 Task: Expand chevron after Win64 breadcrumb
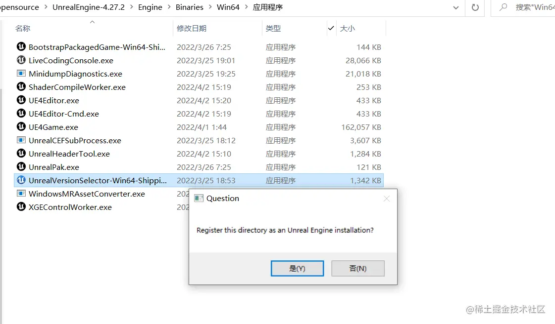point(247,7)
